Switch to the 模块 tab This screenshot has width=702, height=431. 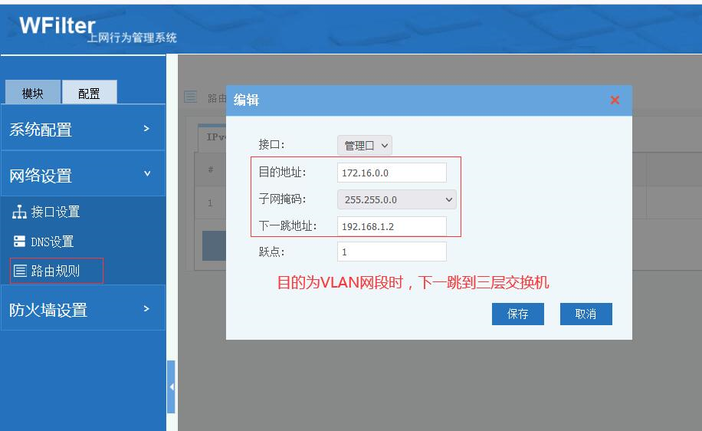tap(32, 94)
